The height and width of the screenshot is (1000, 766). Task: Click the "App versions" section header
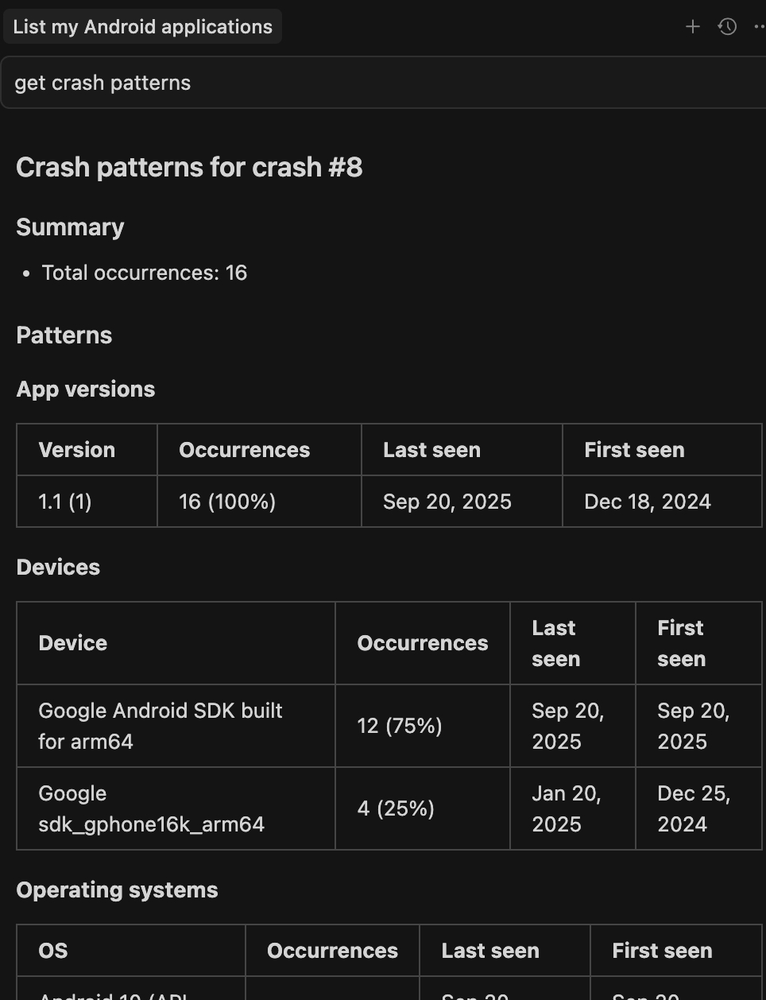tap(85, 389)
